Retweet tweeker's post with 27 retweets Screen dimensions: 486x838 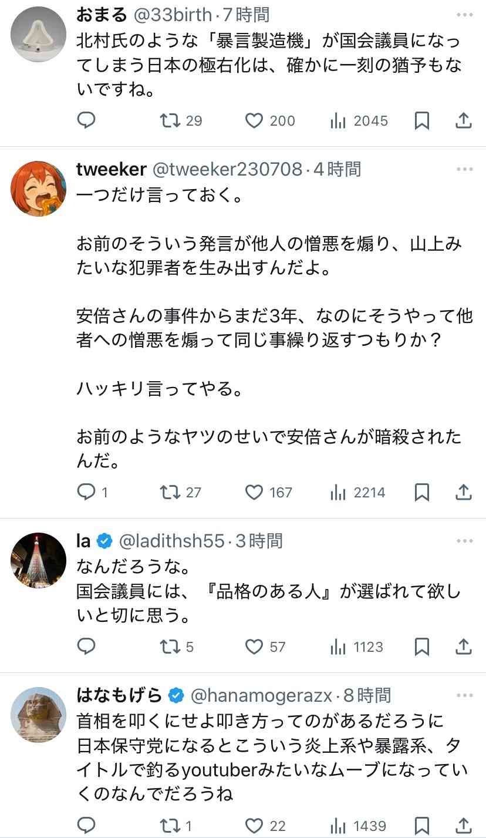(170, 492)
